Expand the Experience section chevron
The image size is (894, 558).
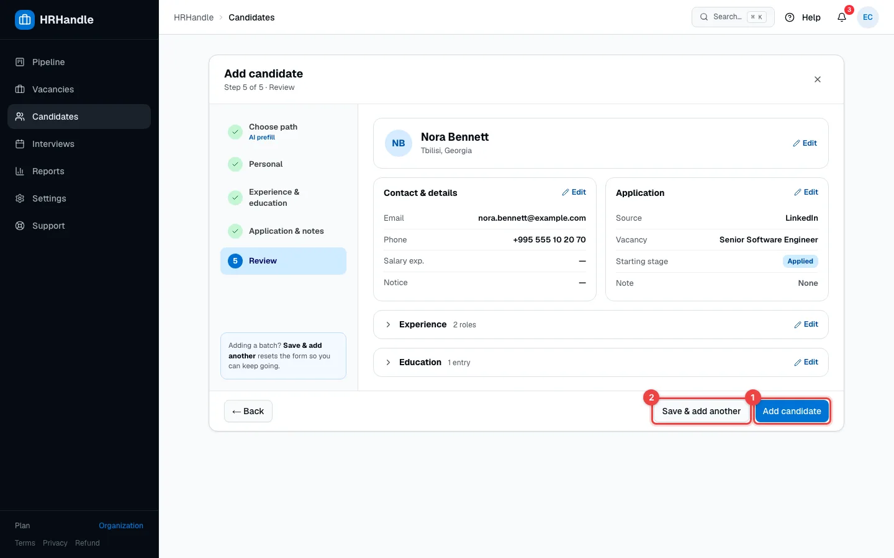388,325
